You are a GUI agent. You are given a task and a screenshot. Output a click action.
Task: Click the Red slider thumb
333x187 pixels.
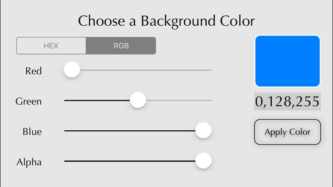[72, 70]
